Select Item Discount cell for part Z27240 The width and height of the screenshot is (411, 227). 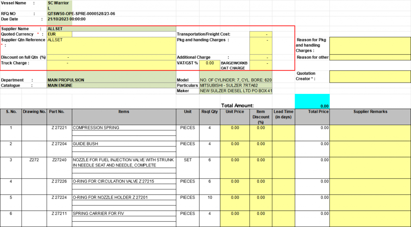(261, 168)
